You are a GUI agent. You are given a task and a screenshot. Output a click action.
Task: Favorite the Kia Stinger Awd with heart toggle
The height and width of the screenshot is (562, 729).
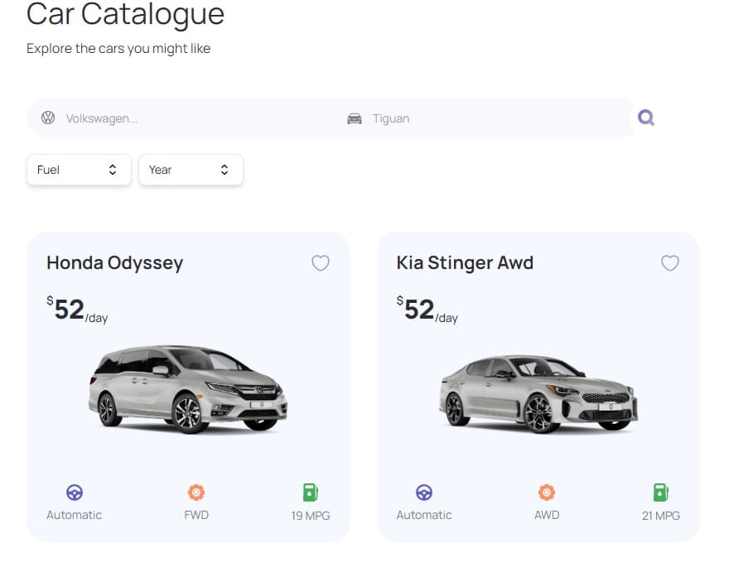(670, 263)
